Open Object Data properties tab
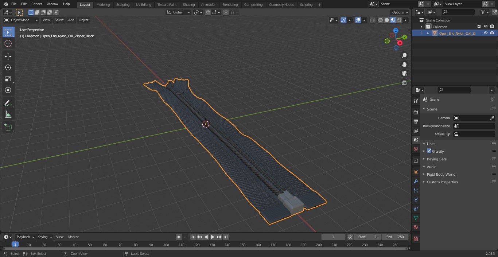Viewport: 498px width, 257px height. click(x=416, y=218)
